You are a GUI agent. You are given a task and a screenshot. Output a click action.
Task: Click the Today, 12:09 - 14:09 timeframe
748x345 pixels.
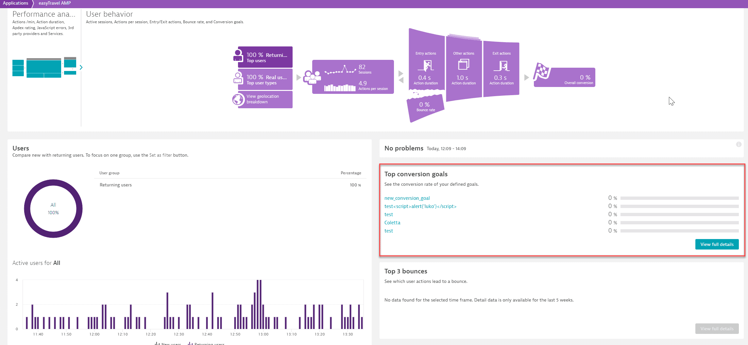(446, 149)
